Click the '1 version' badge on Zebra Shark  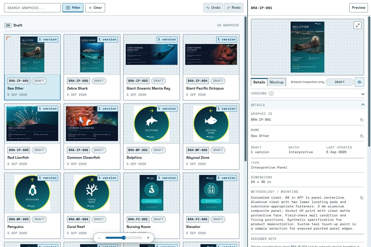(x=107, y=39)
